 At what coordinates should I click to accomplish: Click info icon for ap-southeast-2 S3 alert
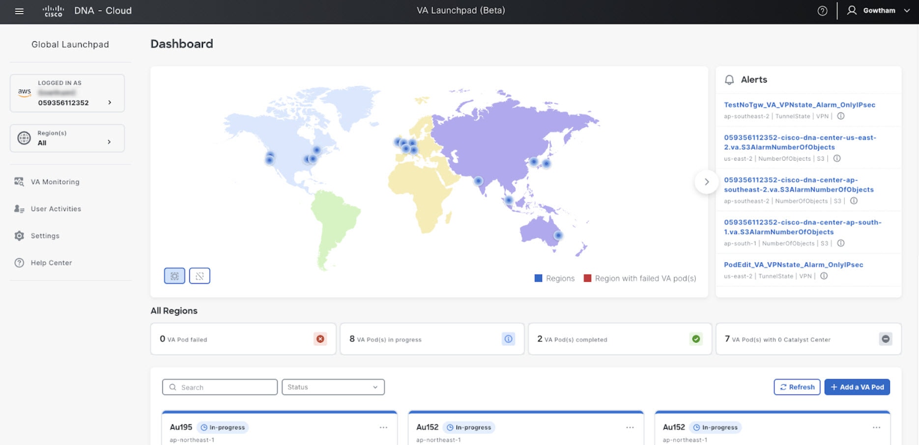click(x=854, y=200)
